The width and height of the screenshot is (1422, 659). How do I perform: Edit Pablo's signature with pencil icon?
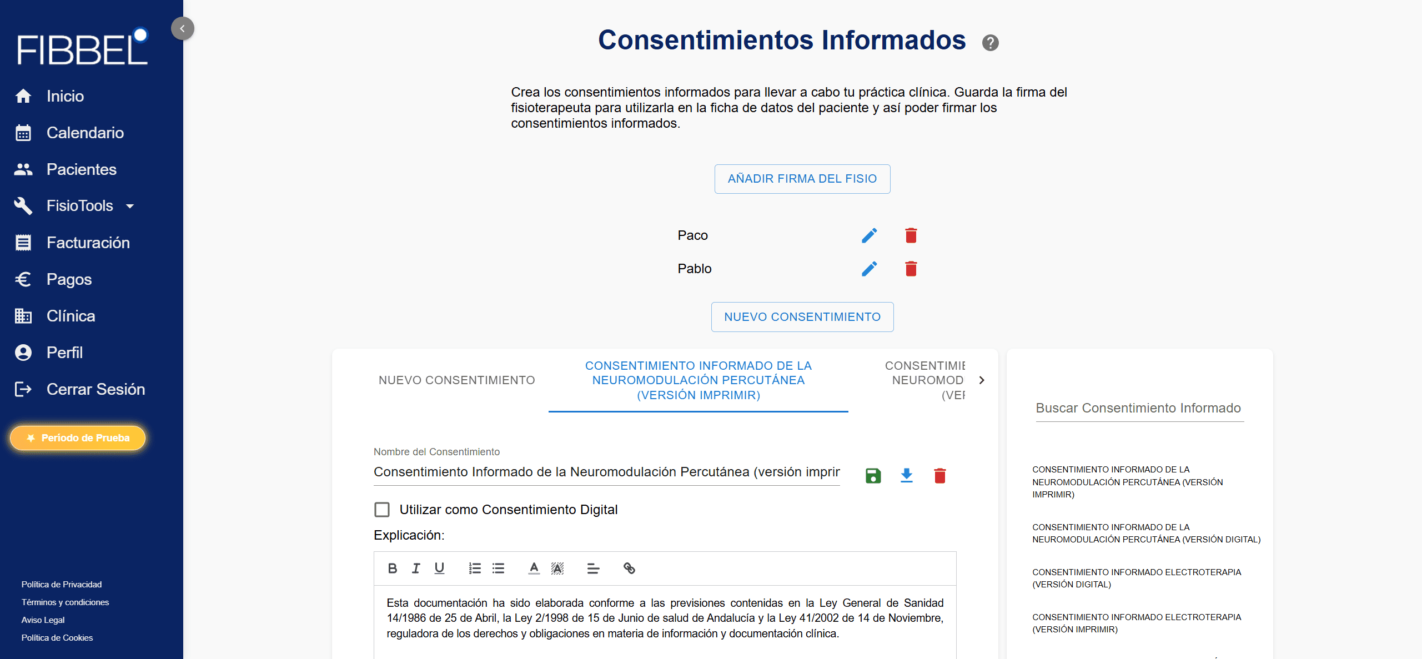(869, 269)
